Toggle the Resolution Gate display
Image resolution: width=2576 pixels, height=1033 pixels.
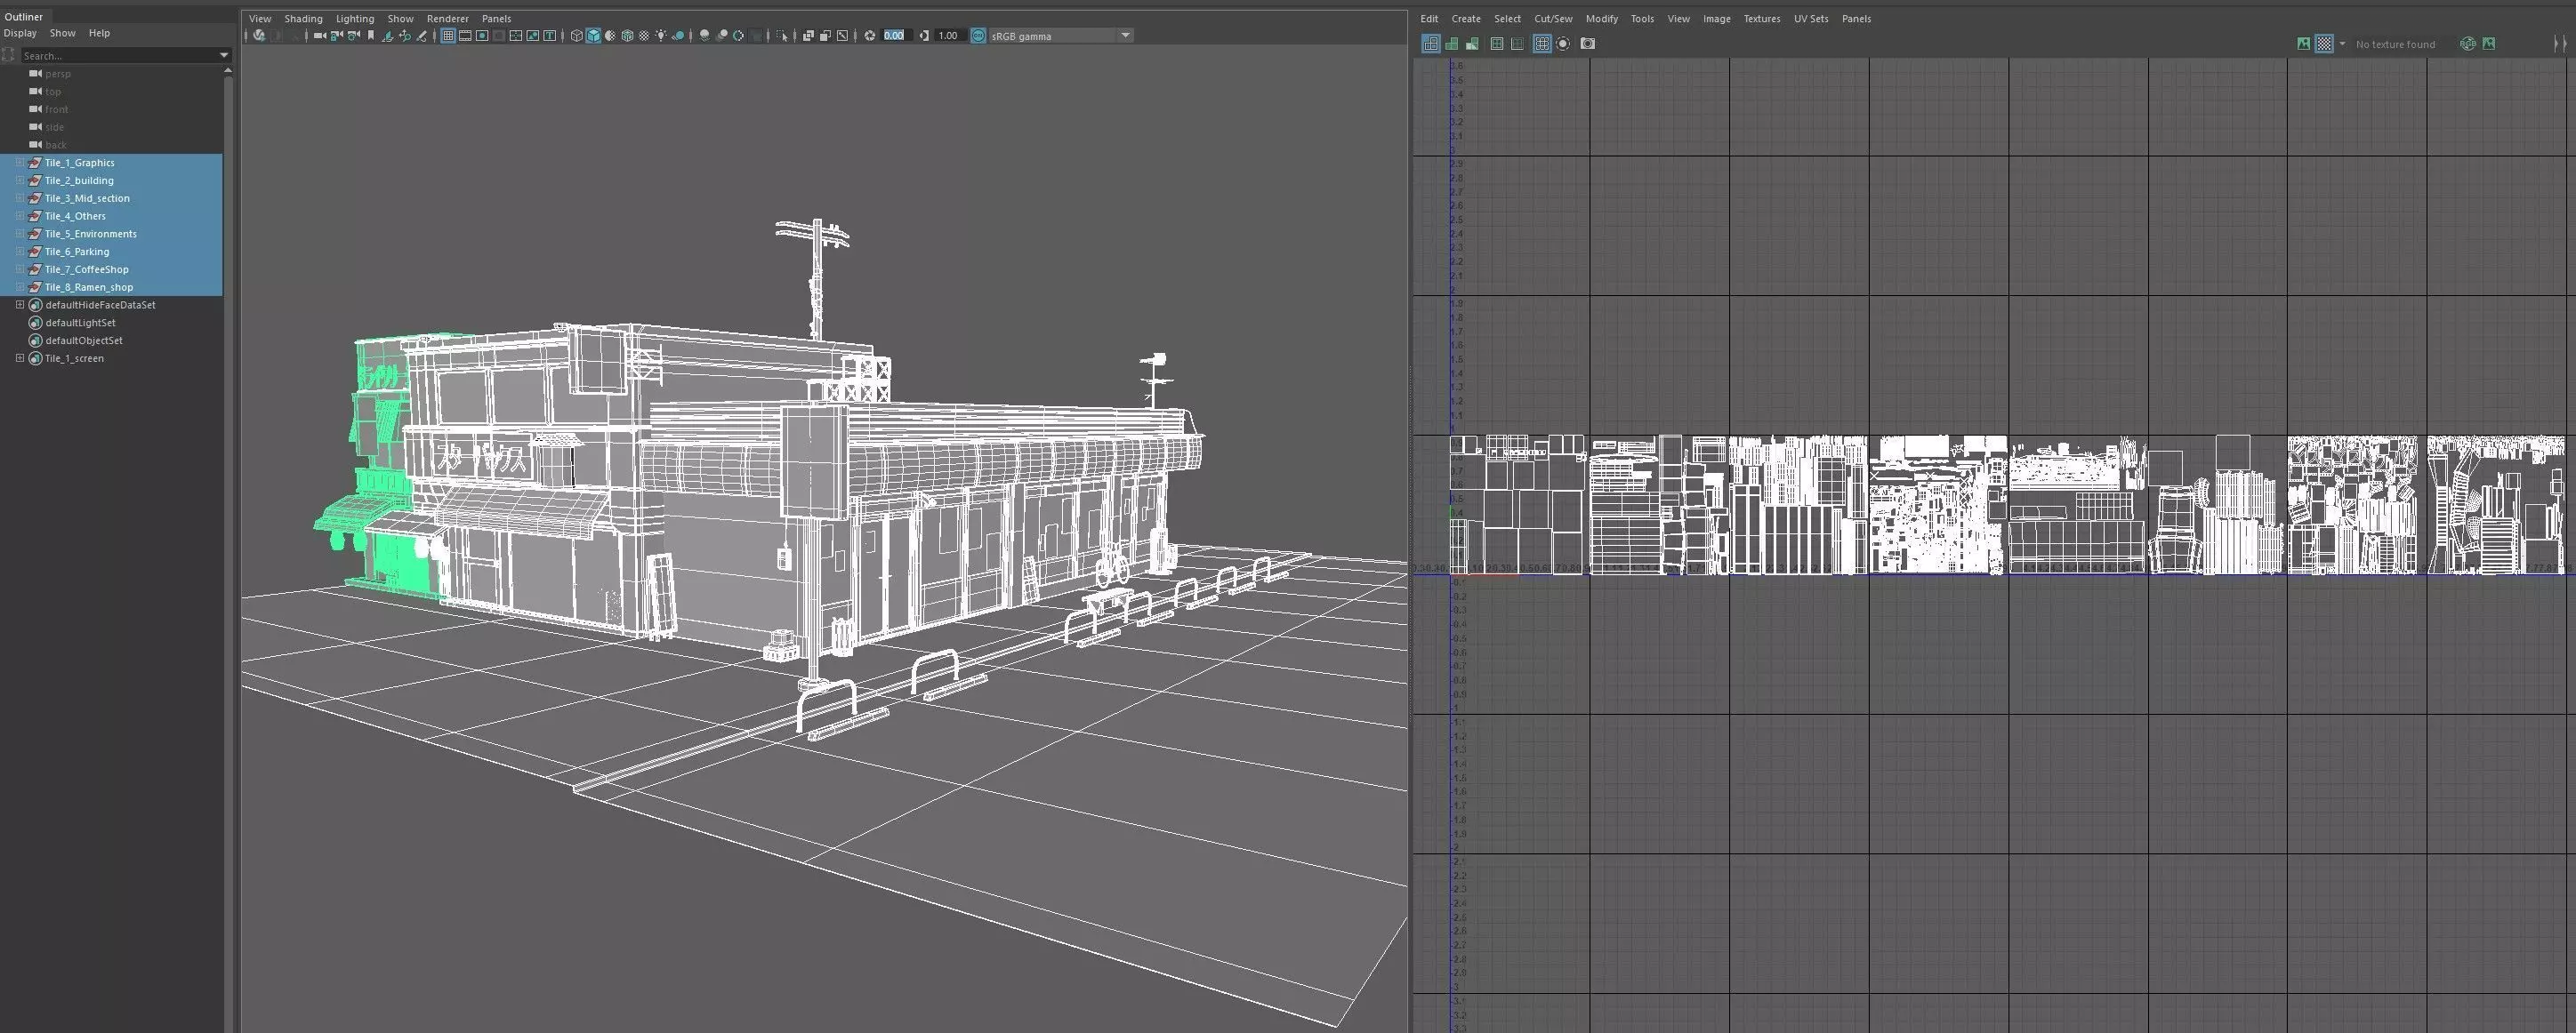(483, 35)
